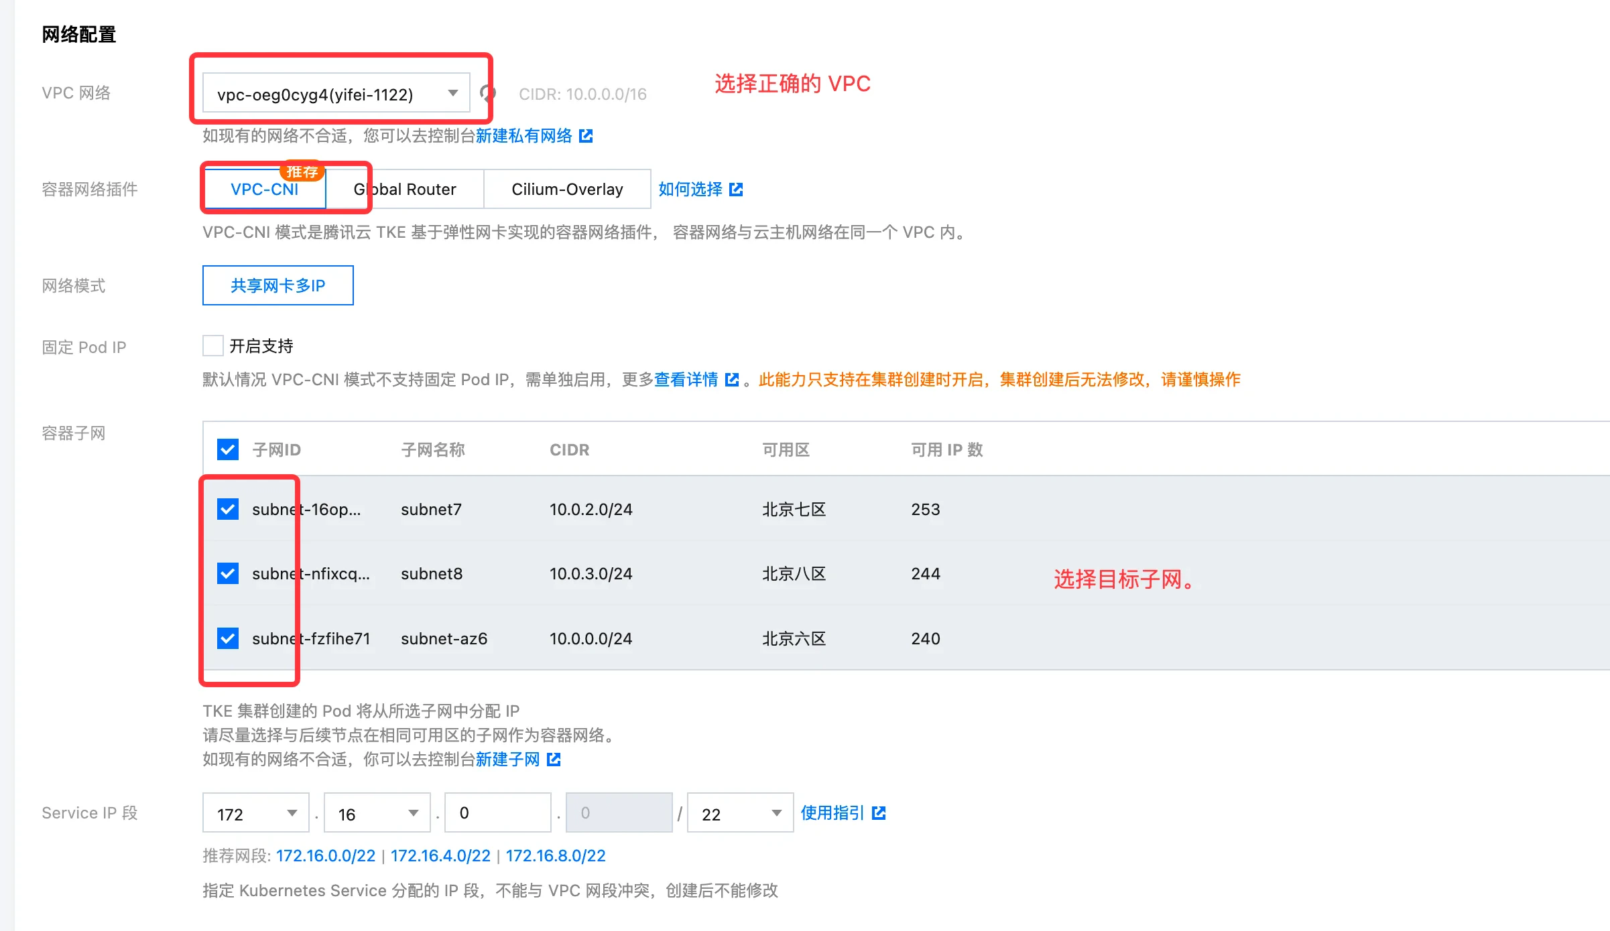Toggle the select-all subnets header checkbox
The image size is (1610, 931).
(x=228, y=449)
